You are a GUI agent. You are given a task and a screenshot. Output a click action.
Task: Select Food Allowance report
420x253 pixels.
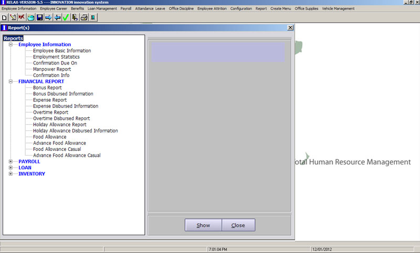[x=49, y=137]
